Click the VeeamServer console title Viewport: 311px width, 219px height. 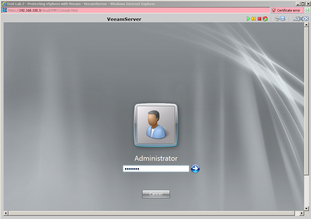(x=124, y=19)
